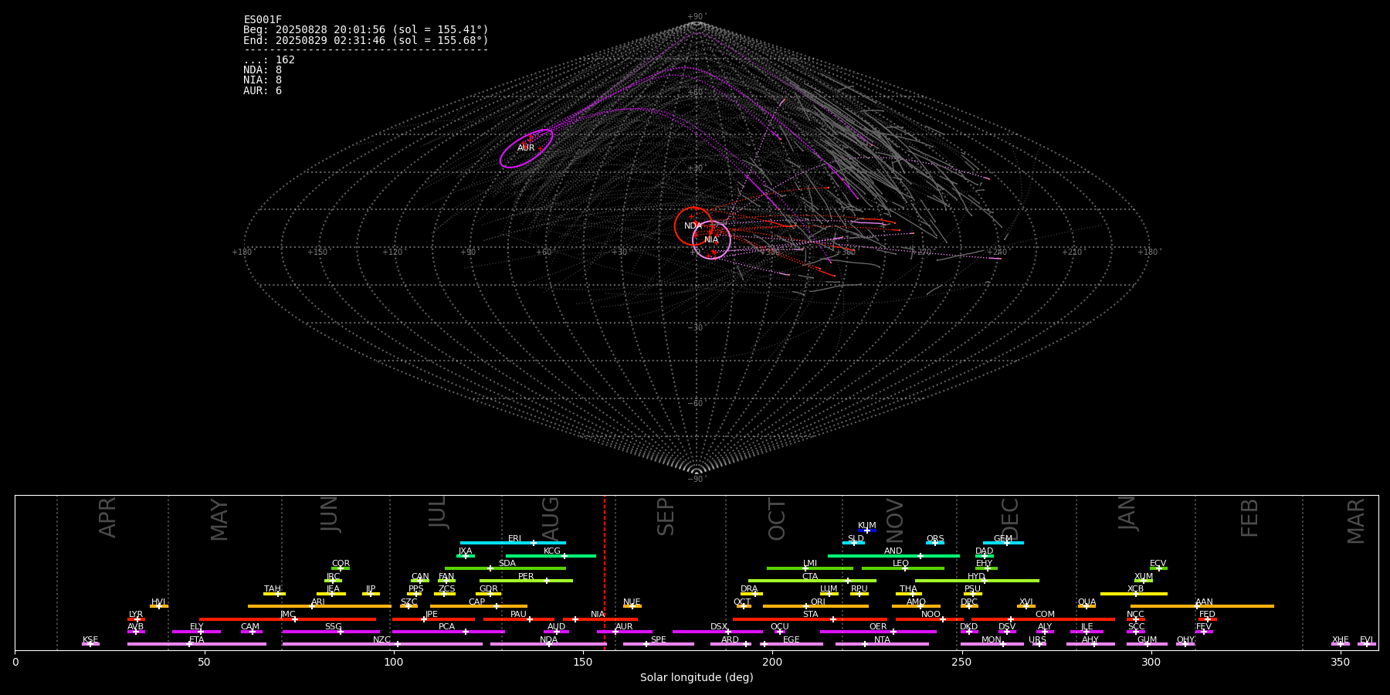
Task: Click the NUE shower label in timeline
Action: pos(632,602)
